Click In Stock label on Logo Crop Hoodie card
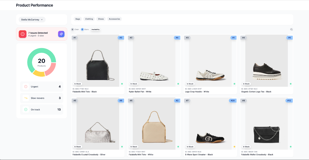Screen dimensions: 309x160 [x=190, y=84]
